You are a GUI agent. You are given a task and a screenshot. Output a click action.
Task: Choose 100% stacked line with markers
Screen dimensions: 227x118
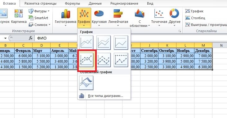pos(121,60)
